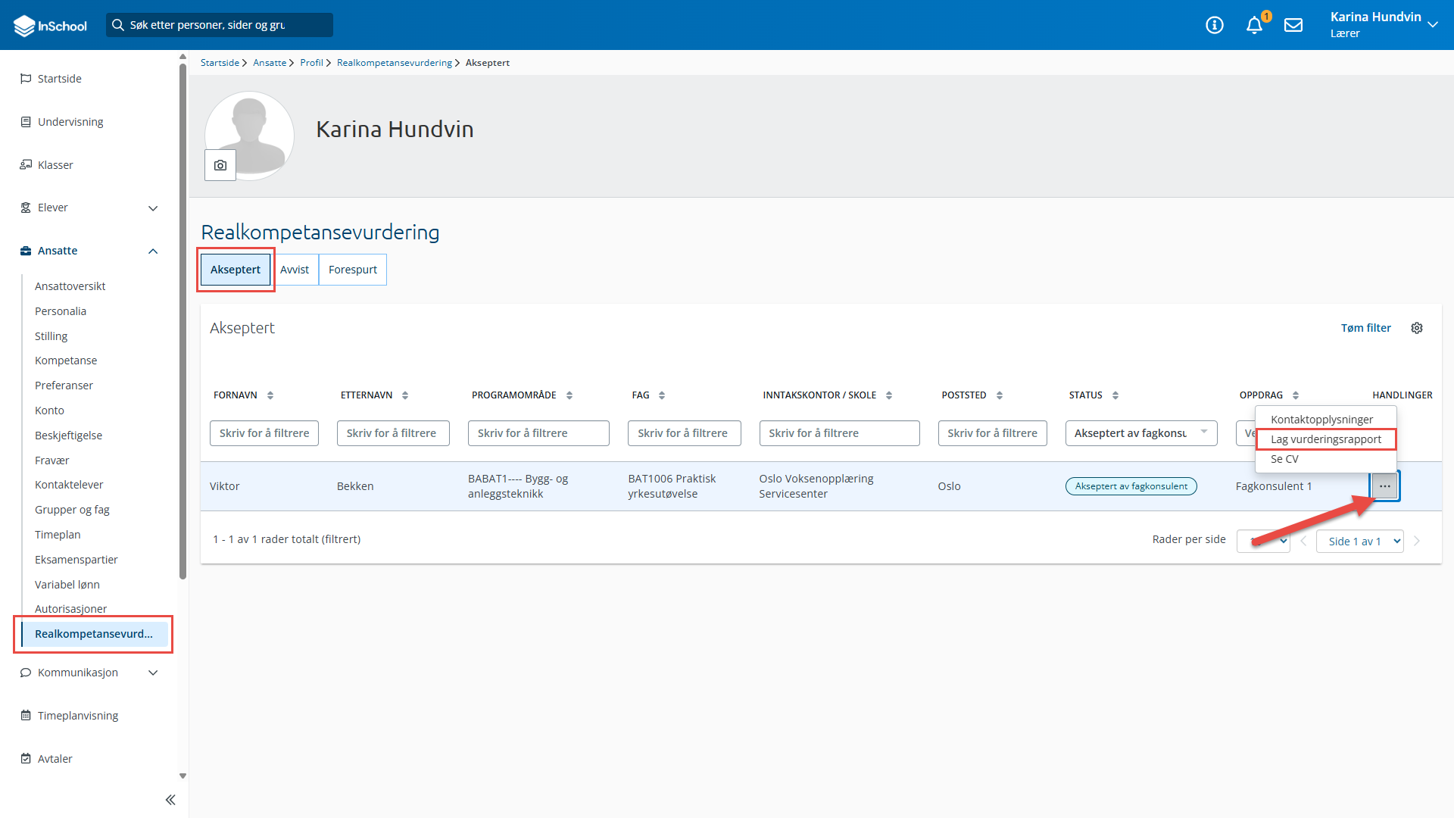Viewport: 1454px width, 818px height.
Task: Collapse the sidebar with double chevron
Action: click(170, 800)
